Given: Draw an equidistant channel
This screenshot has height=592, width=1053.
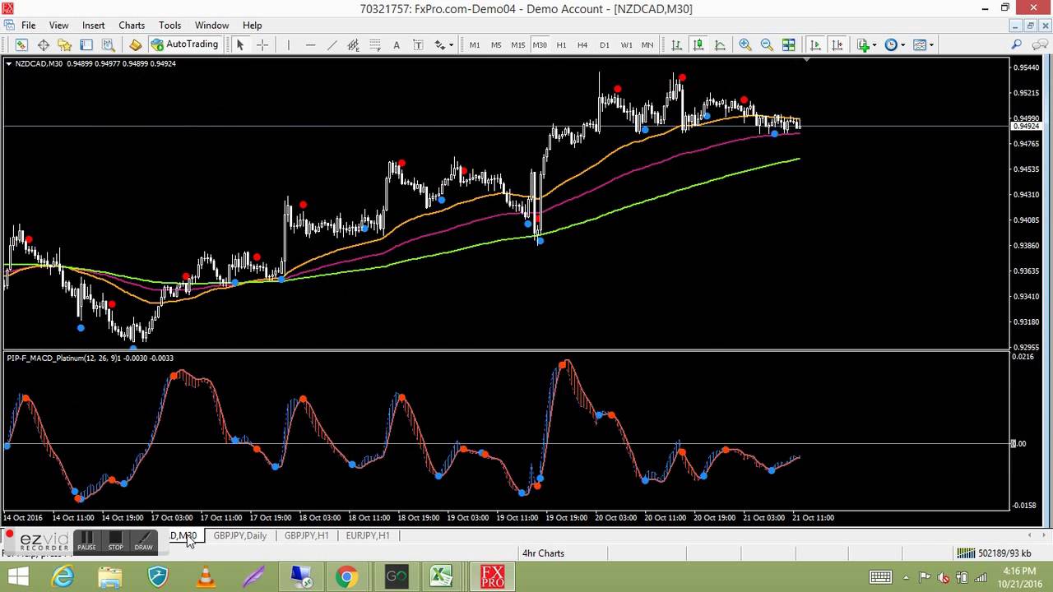Looking at the screenshot, I should pyautogui.click(x=353, y=44).
